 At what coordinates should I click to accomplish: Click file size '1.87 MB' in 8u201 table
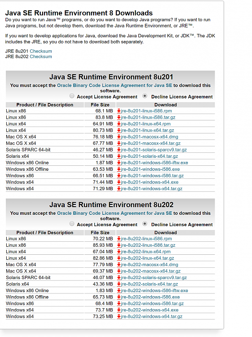(x=104, y=163)
